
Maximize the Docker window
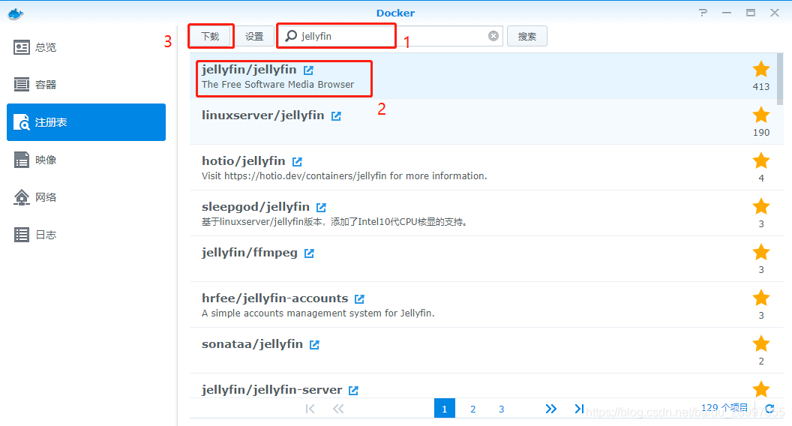(x=751, y=13)
